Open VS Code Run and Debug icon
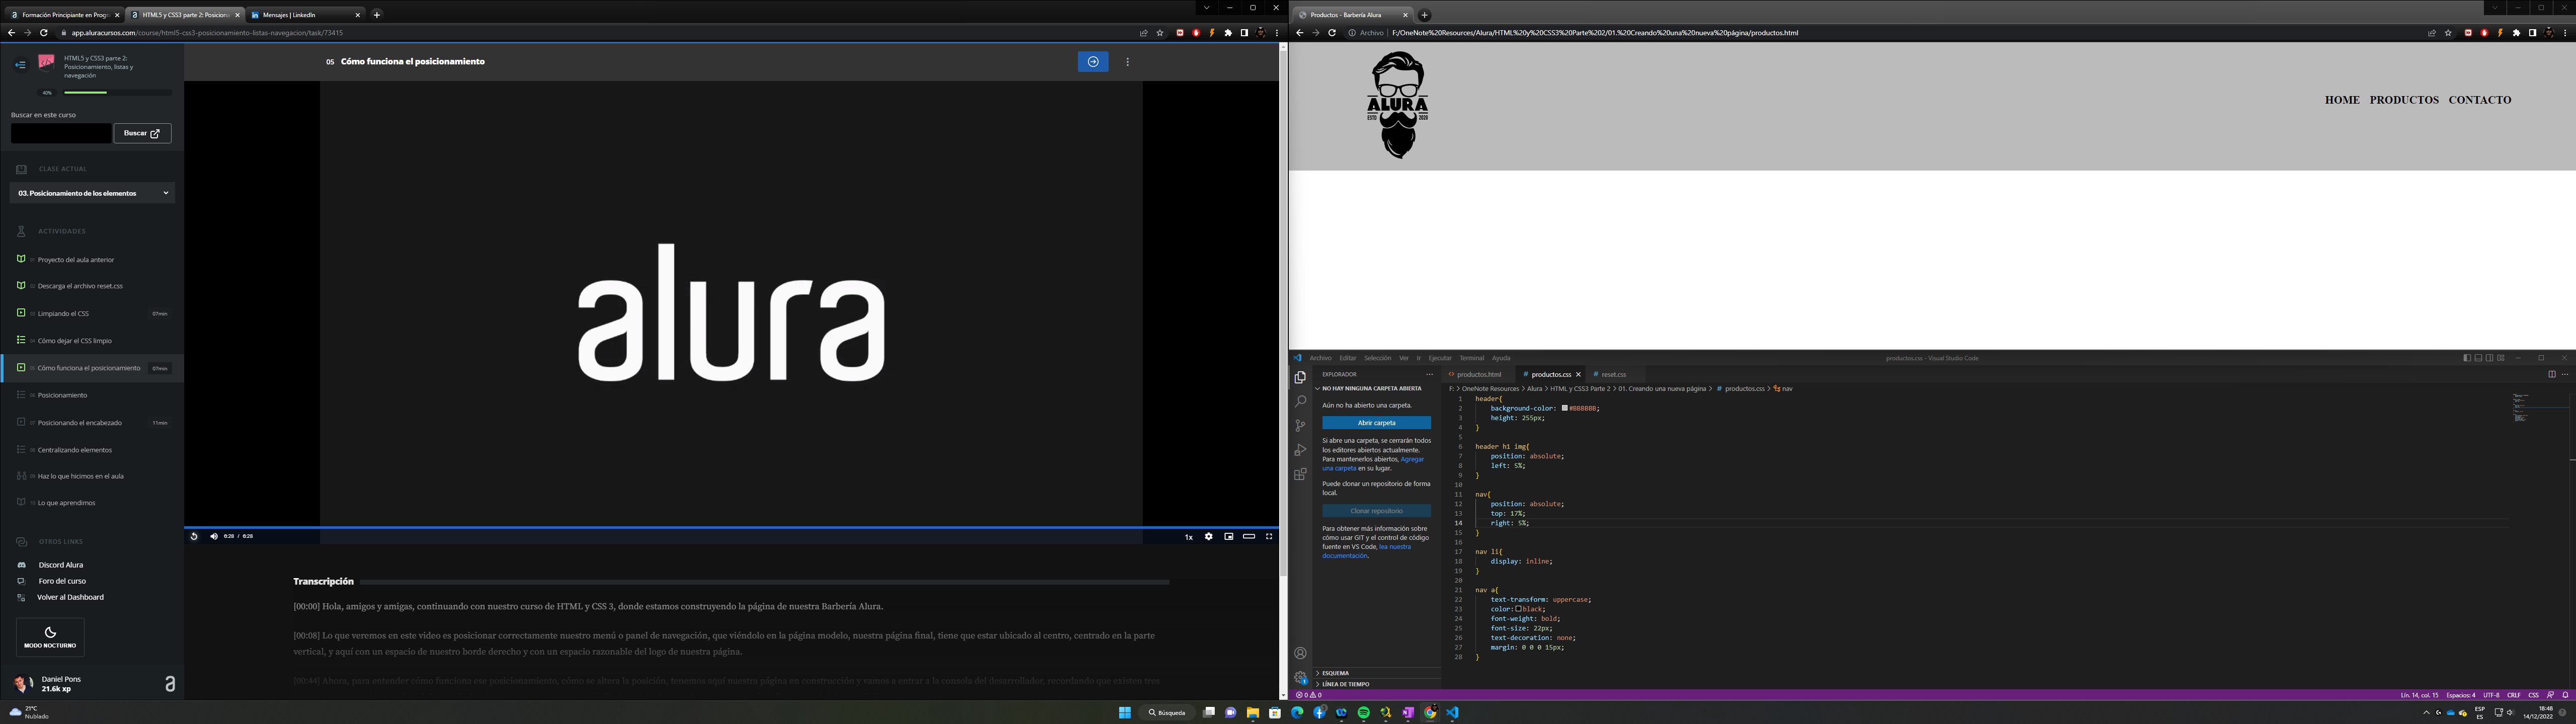 point(1300,450)
